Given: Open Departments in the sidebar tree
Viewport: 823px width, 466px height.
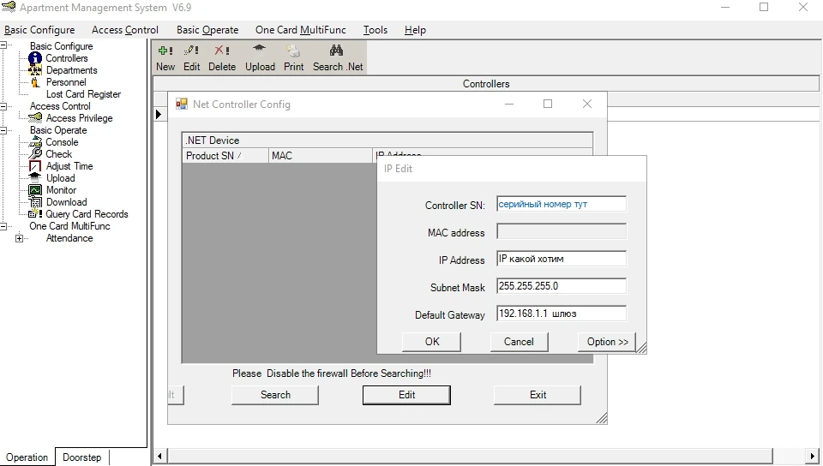Looking at the screenshot, I should (71, 70).
